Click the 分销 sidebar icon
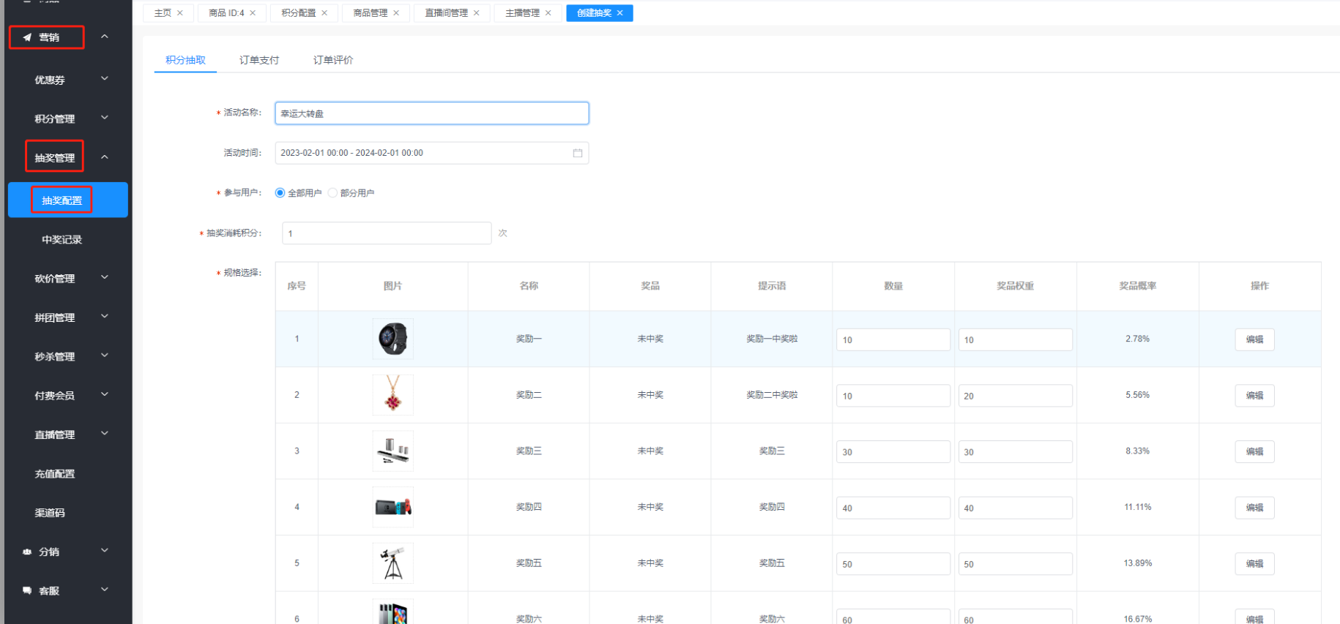Viewport: 1340px width, 624px height. [x=27, y=552]
